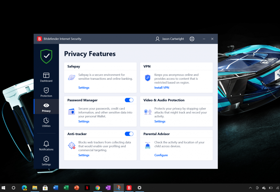The height and width of the screenshot is (192, 280).
Task: Open Safepay Settings
Action: tap(84, 87)
